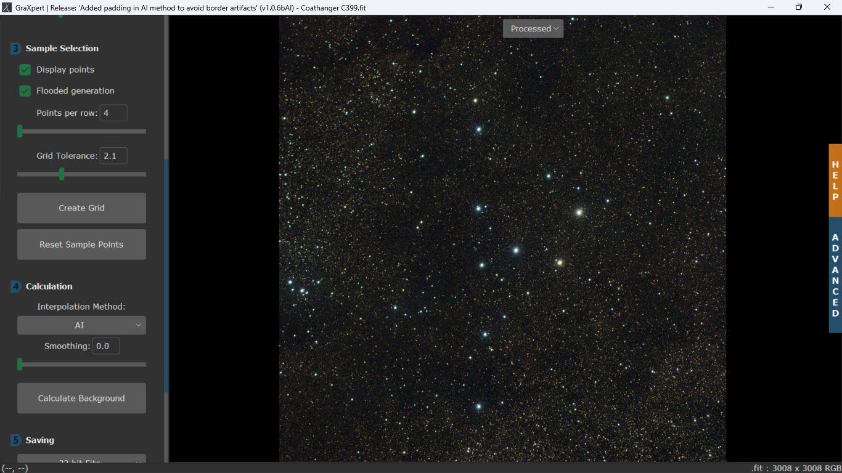This screenshot has width=842, height=473.
Task: Close the GraXpert window
Action: coord(827,7)
